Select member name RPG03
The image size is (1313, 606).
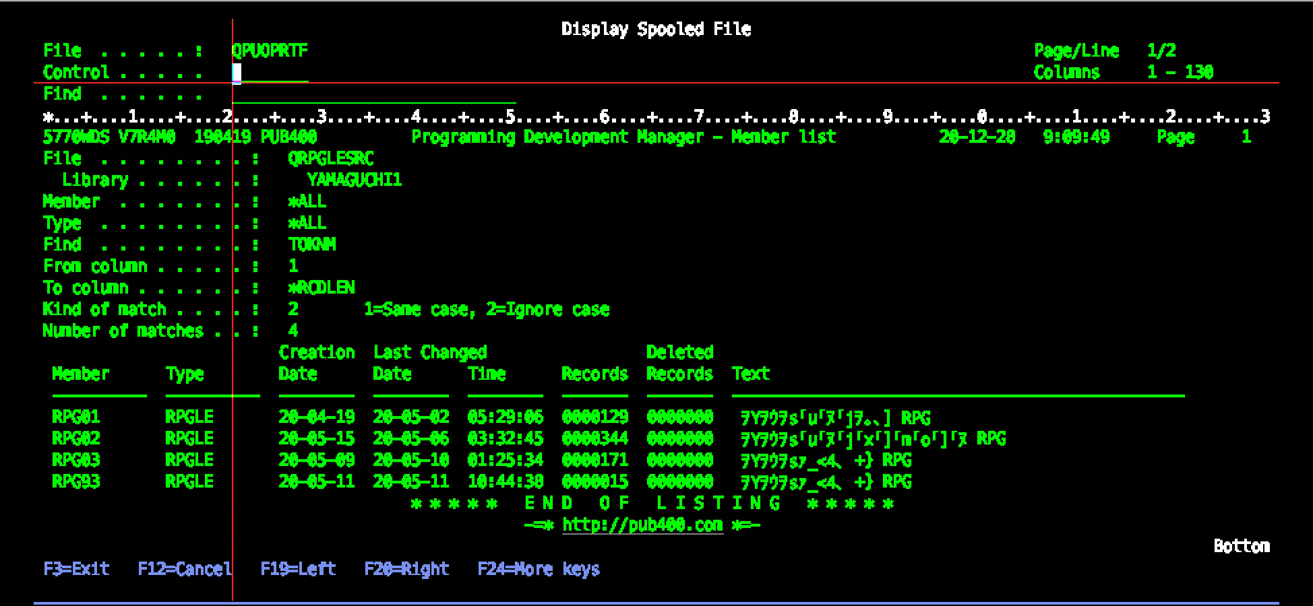coord(76,460)
